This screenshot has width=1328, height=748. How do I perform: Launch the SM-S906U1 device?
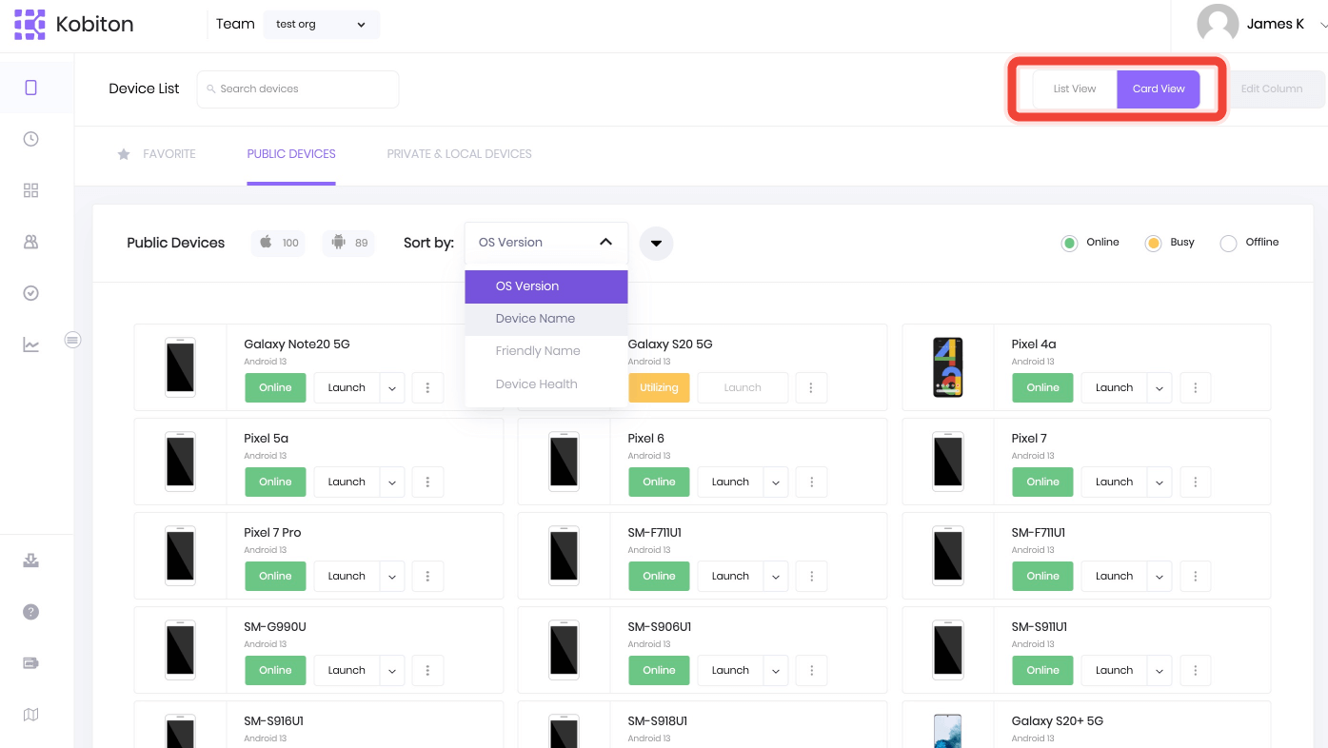click(x=730, y=670)
